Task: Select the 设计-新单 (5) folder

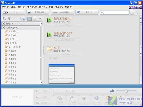Action: (x=13, y=47)
